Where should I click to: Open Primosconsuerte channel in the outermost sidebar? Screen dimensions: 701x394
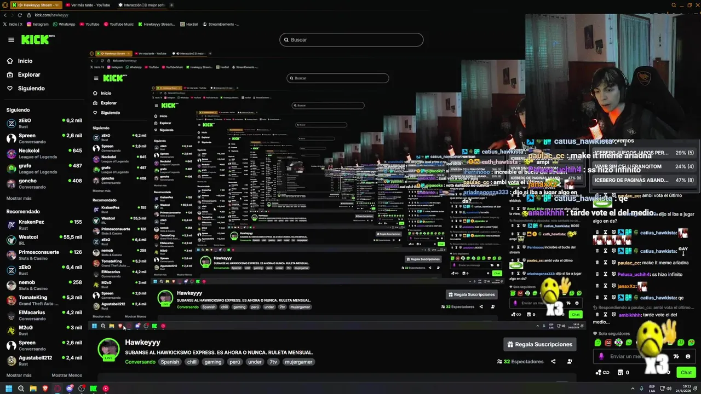coord(44,255)
